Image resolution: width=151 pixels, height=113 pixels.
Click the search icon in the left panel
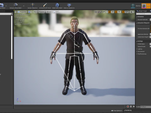click(12, 14)
